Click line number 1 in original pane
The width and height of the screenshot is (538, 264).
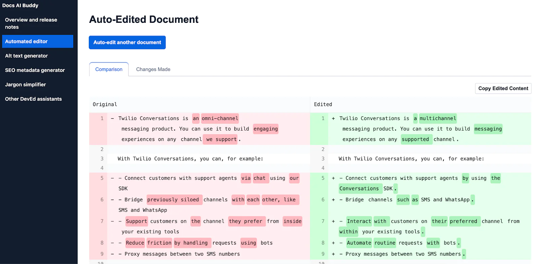[x=102, y=118]
